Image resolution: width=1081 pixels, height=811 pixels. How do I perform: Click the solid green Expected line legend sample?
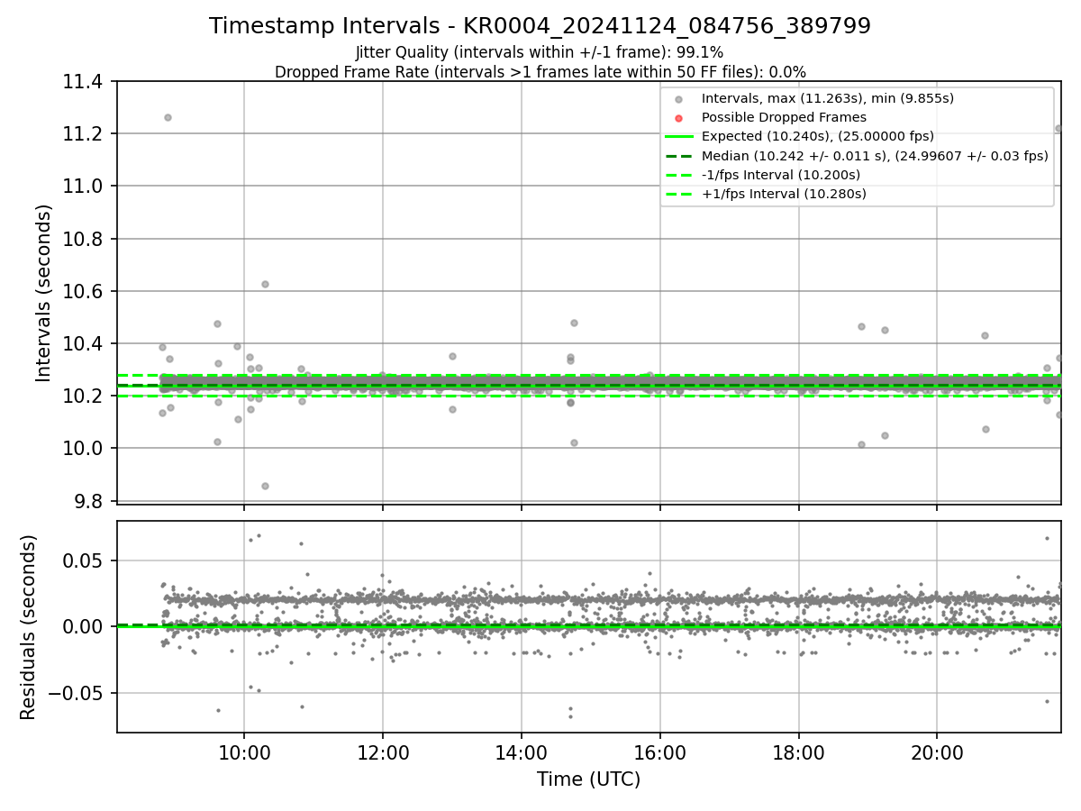[679, 137]
